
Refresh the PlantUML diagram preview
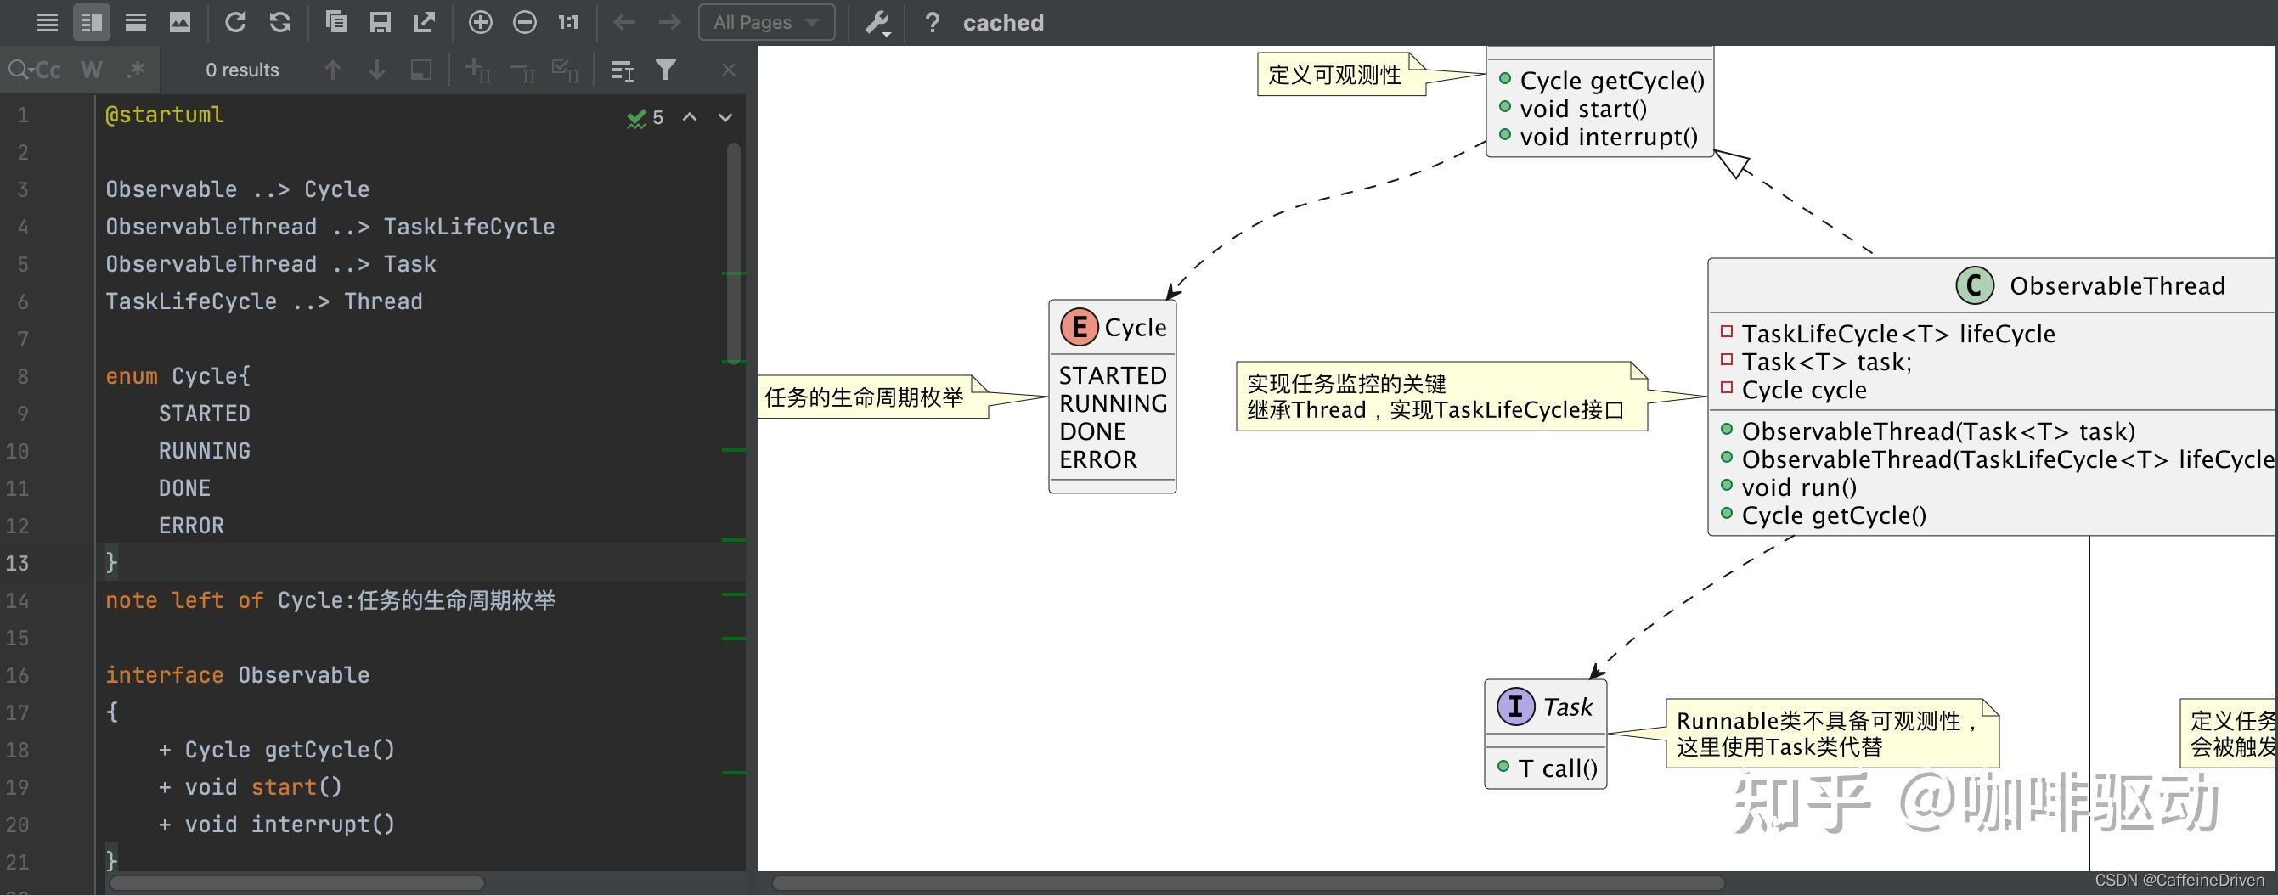235,22
